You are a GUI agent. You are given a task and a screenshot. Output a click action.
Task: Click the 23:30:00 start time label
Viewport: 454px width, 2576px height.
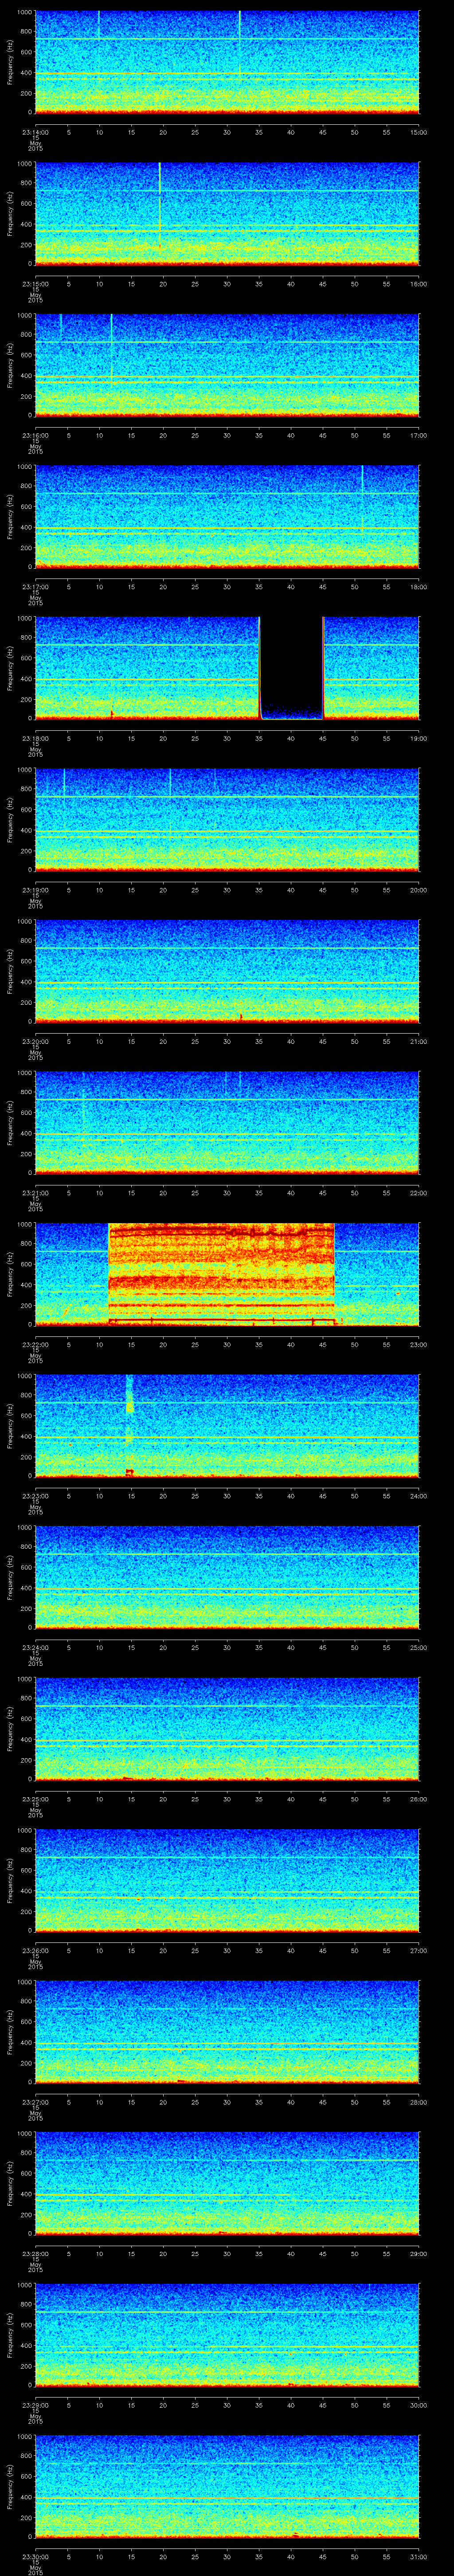[35, 2556]
